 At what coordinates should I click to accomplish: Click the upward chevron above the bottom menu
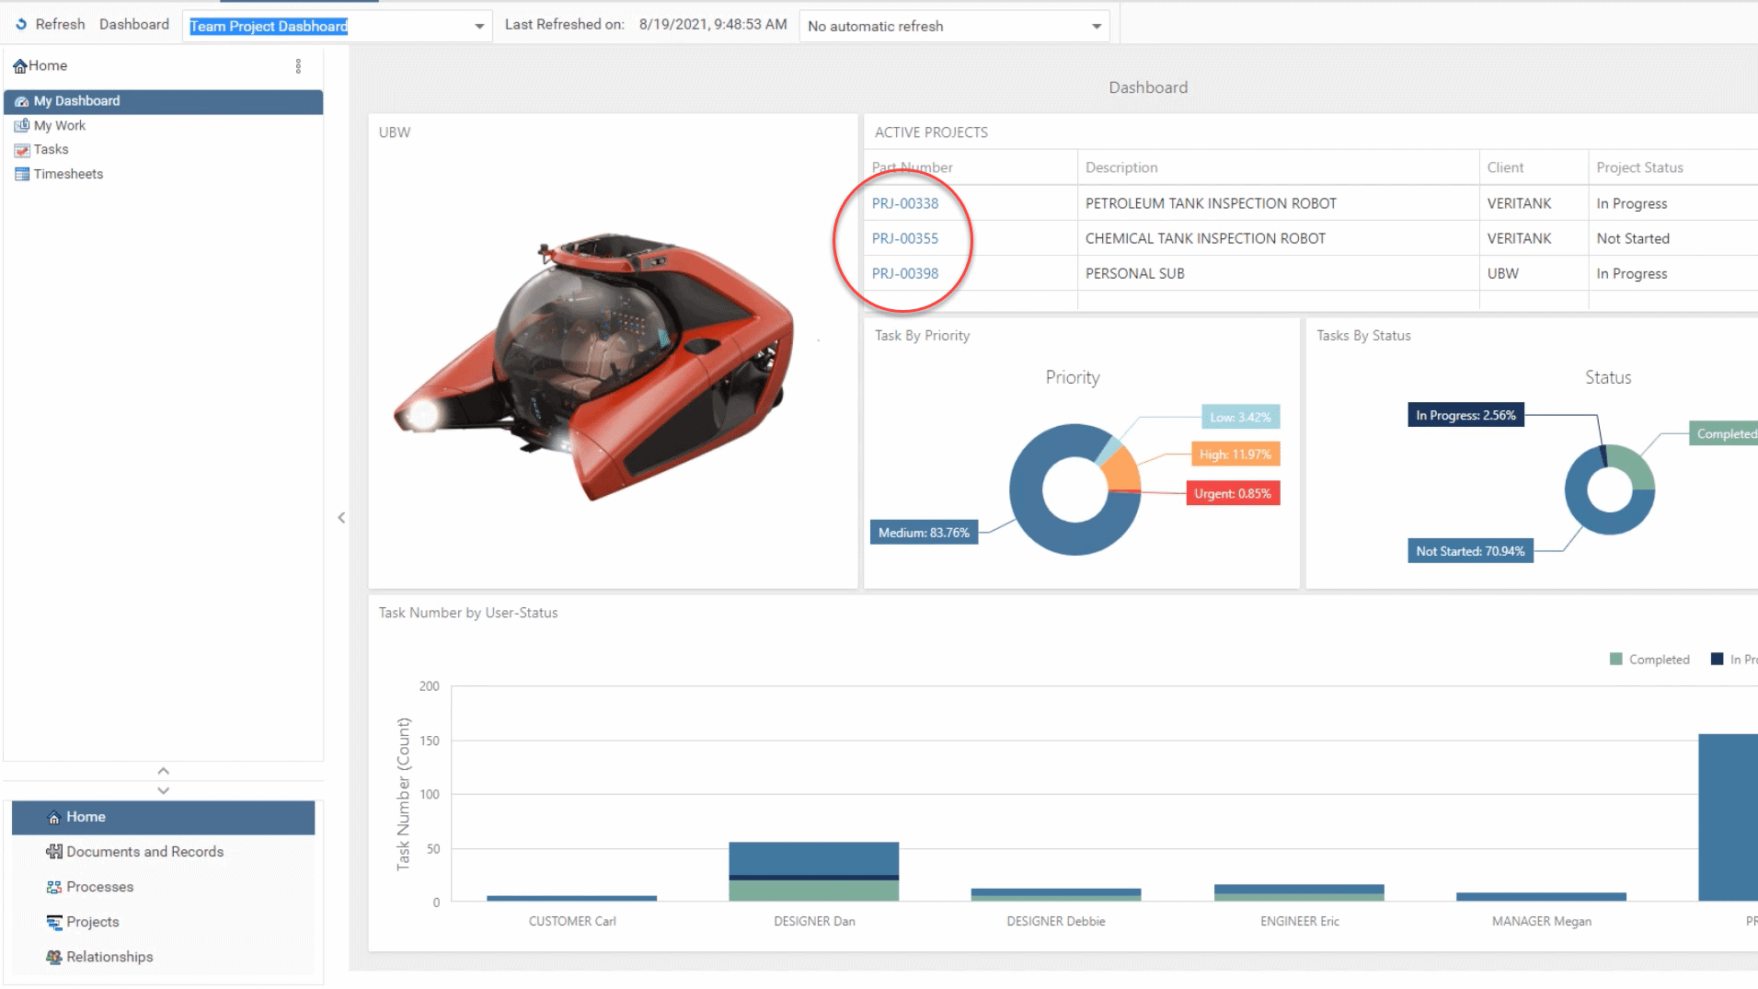tap(163, 771)
